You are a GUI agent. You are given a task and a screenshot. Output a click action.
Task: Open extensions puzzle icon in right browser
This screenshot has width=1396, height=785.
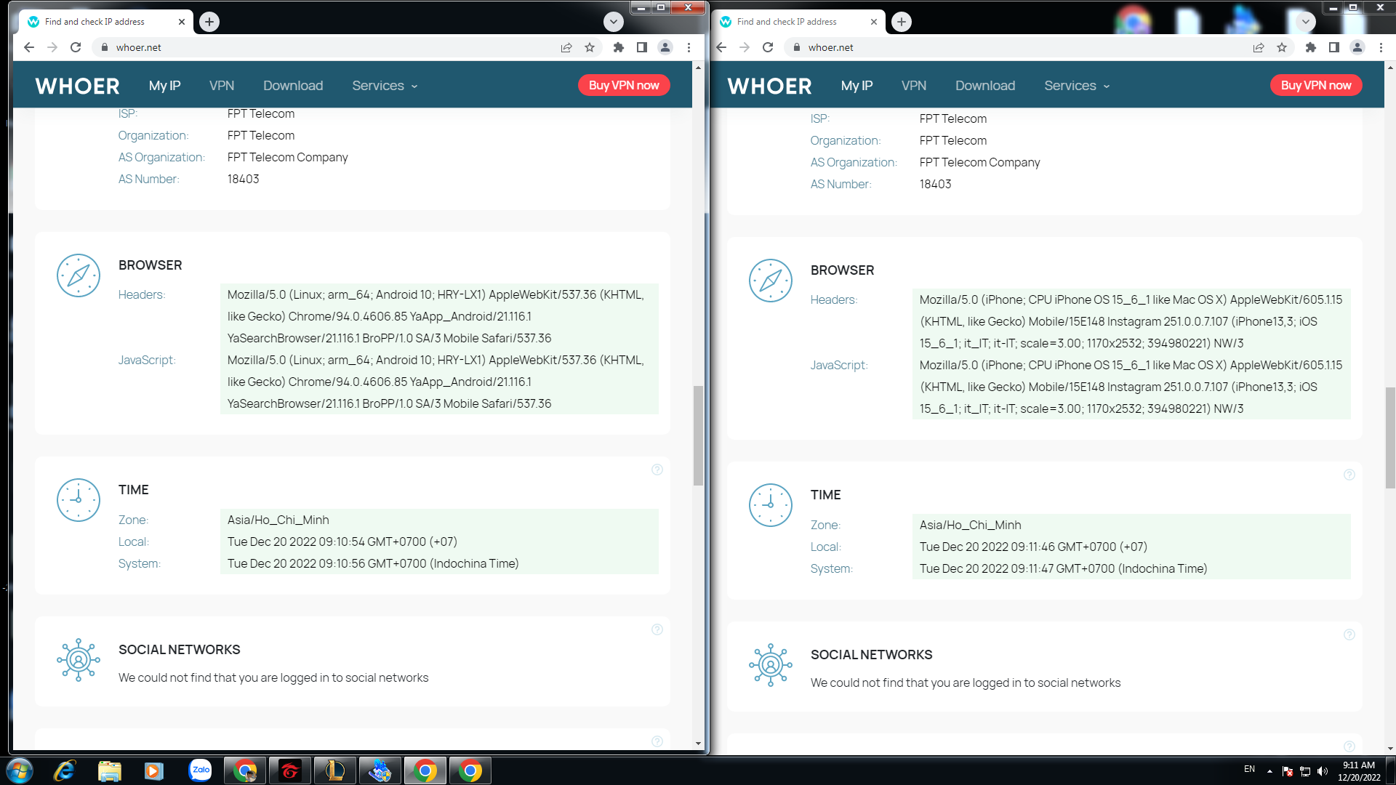[1310, 47]
